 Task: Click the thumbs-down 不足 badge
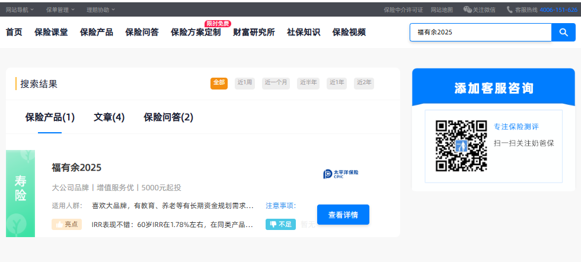(280, 224)
